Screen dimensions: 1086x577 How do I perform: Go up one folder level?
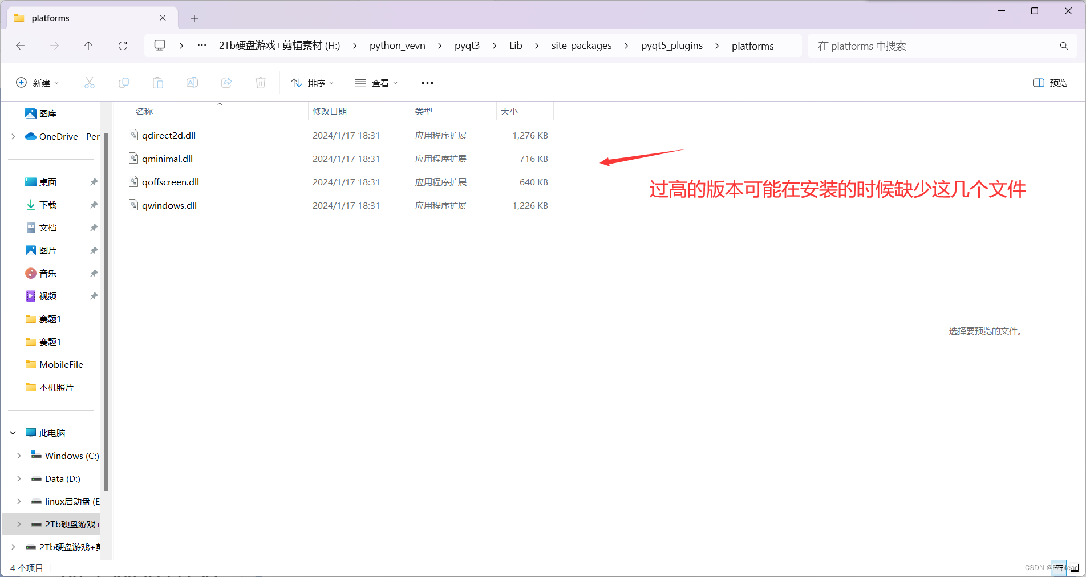point(88,46)
